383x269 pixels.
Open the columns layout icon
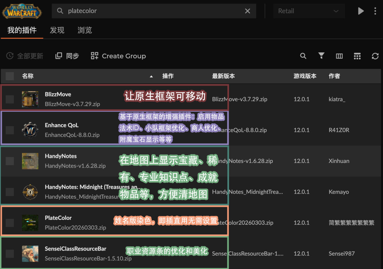(x=339, y=56)
